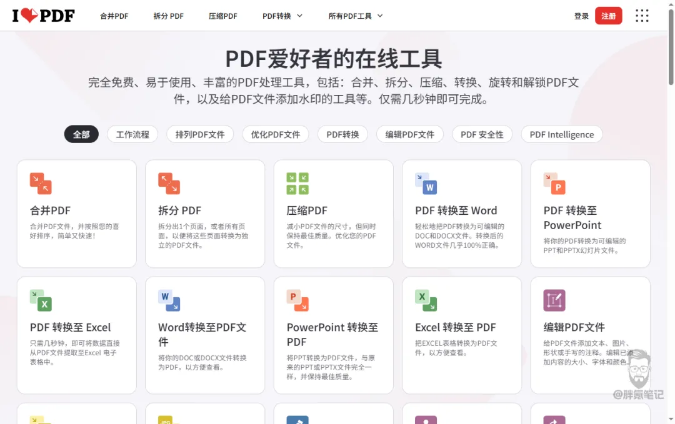Open the 合并PDF card title

[x=50, y=210]
